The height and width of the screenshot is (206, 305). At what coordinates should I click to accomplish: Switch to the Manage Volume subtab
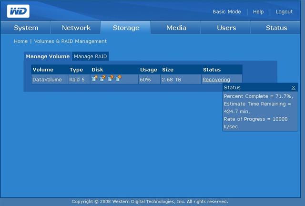48,56
